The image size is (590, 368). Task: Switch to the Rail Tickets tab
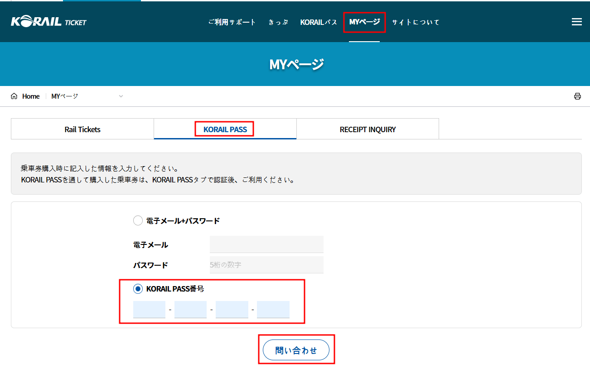tap(82, 129)
